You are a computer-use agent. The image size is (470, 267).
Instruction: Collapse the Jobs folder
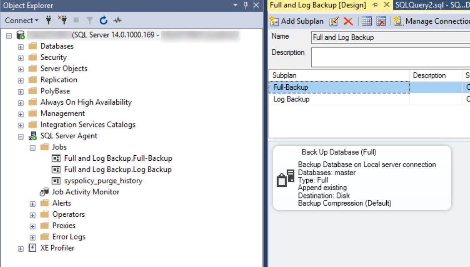pos(32,148)
